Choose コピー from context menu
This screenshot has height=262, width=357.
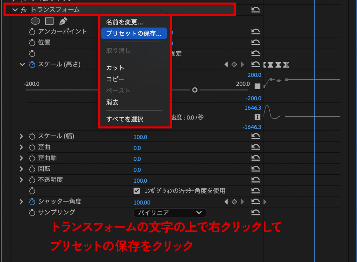click(x=115, y=79)
